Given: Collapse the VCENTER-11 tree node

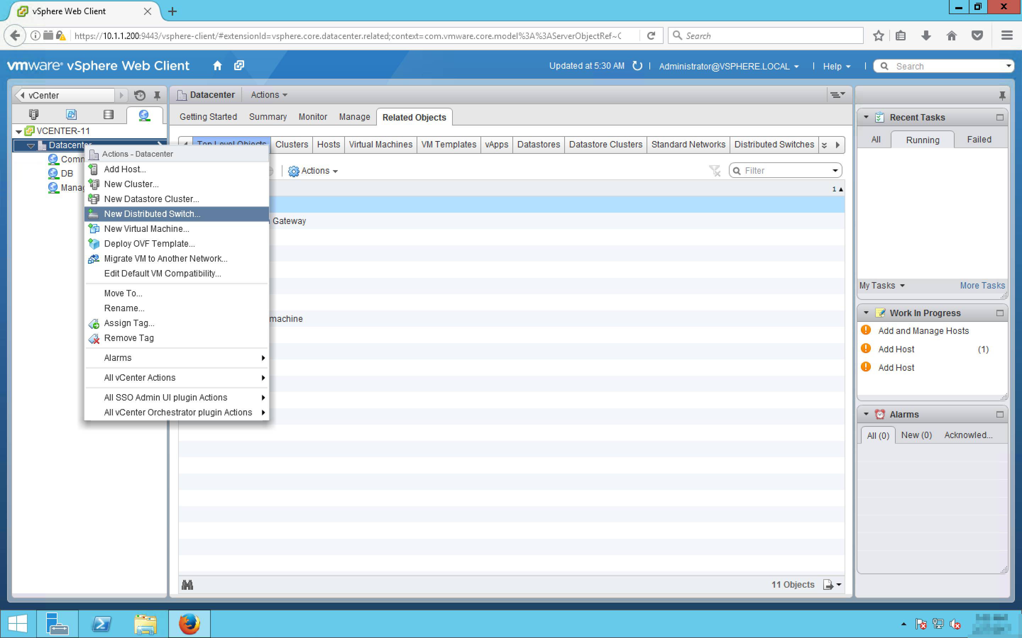Looking at the screenshot, I should [x=18, y=131].
